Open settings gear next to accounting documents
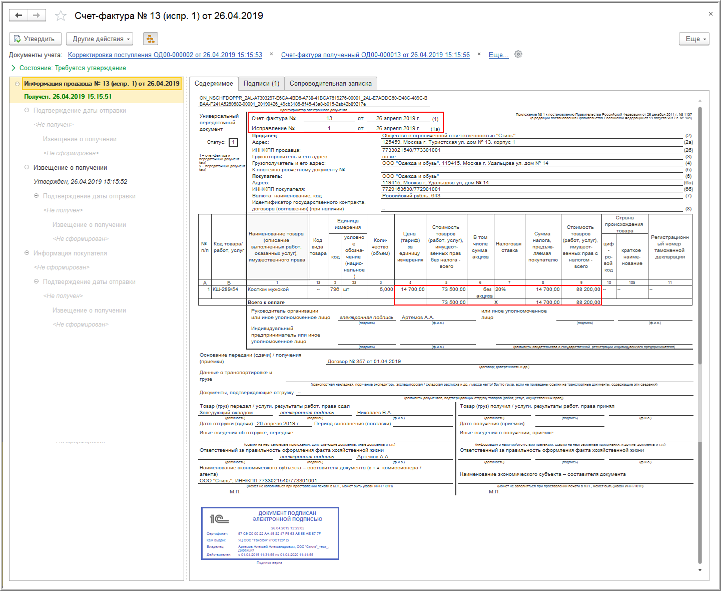Screen dimensions: 721x591 (x=518, y=54)
